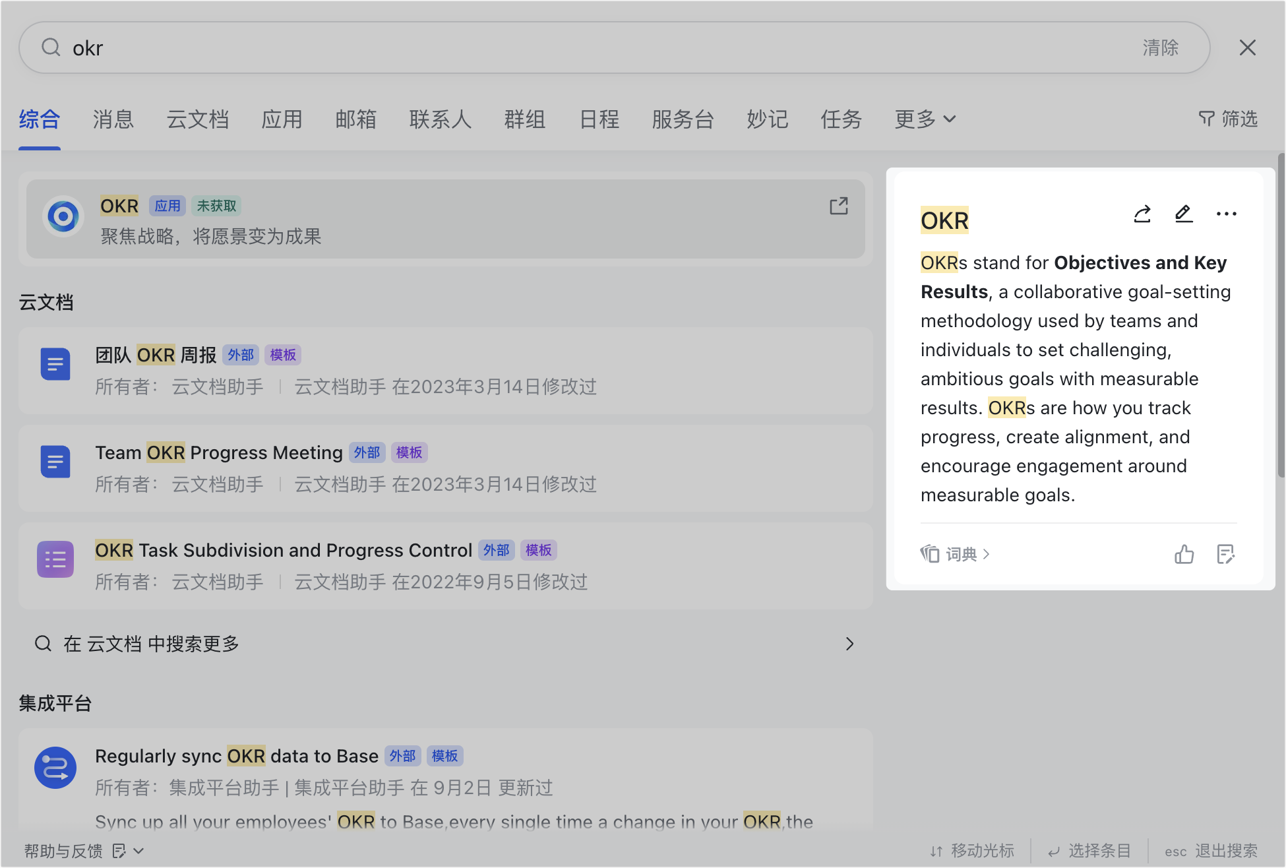Give a thumbs up to the OKR definition

tap(1184, 555)
